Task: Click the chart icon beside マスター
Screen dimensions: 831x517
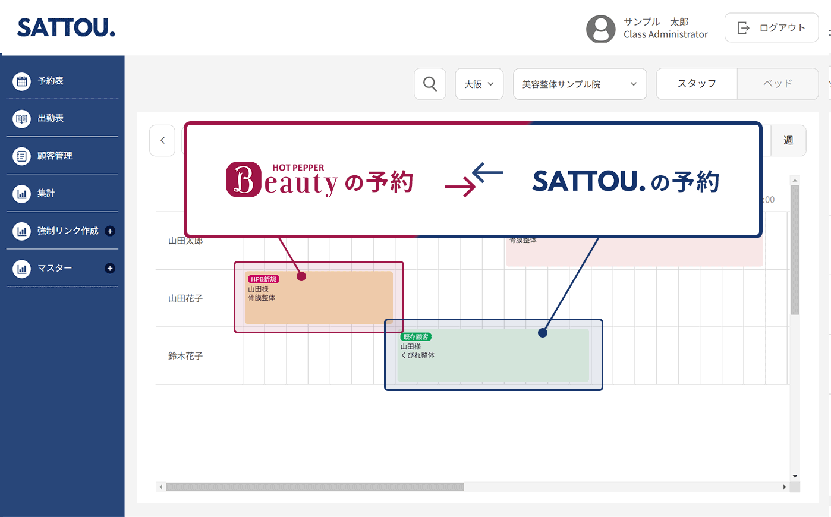Action: 21,268
